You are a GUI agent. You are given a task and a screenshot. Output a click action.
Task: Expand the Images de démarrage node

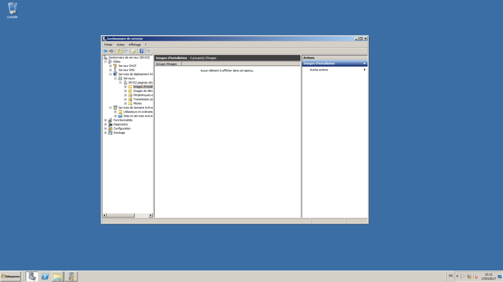click(124, 91)
